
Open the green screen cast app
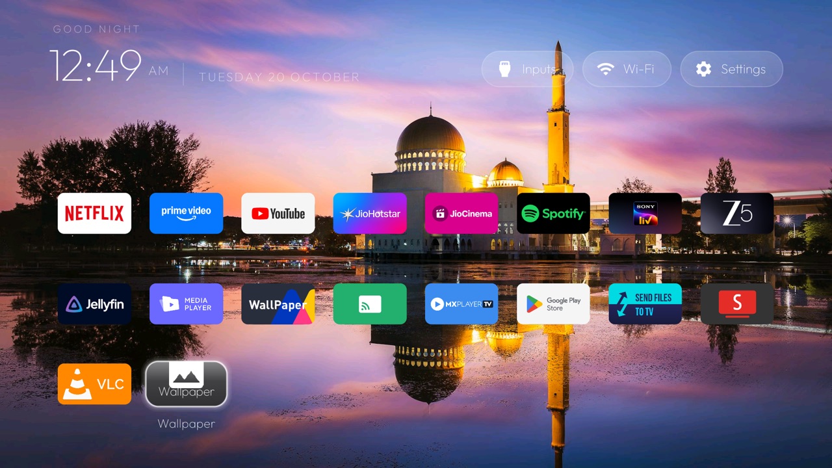(x=370, y=304)
